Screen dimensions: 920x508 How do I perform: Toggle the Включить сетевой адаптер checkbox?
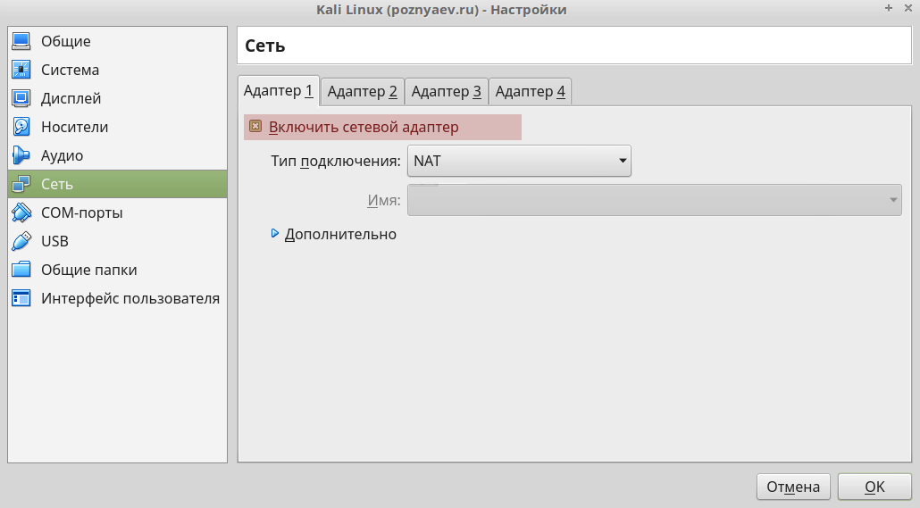[x=255, y=128]
